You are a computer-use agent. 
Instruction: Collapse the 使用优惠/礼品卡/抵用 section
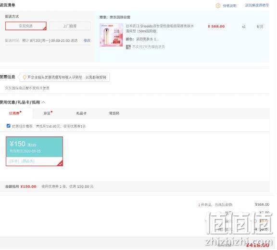43,102
